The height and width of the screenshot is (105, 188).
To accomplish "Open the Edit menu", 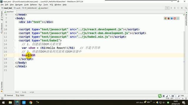I will [x=6, y=5].
